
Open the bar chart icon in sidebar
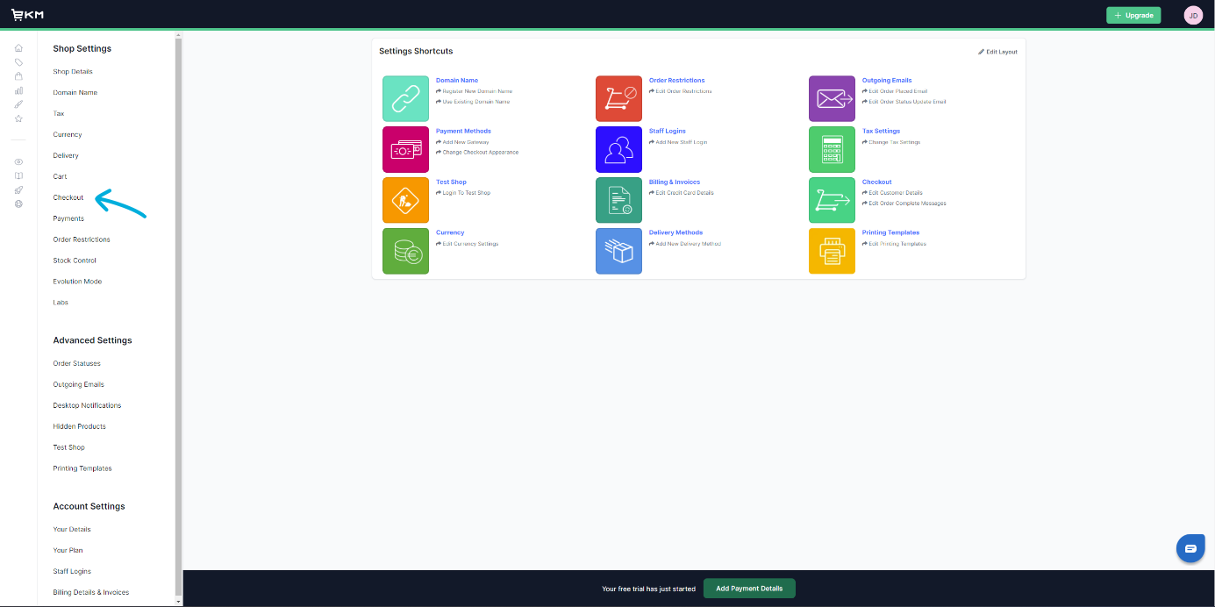(18, 90)
